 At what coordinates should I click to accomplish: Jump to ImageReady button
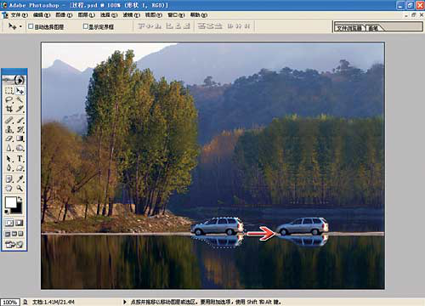pyautogui.click(x=14, y=244)
